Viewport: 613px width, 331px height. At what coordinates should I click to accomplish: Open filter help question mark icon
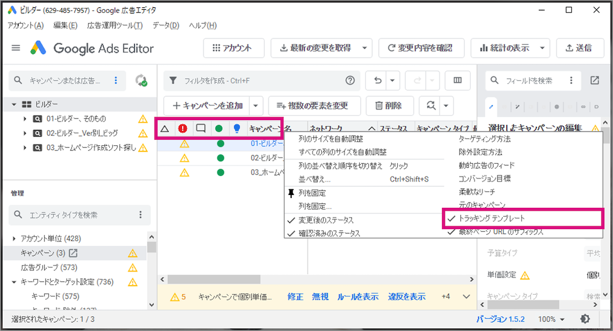coord(350,80)
